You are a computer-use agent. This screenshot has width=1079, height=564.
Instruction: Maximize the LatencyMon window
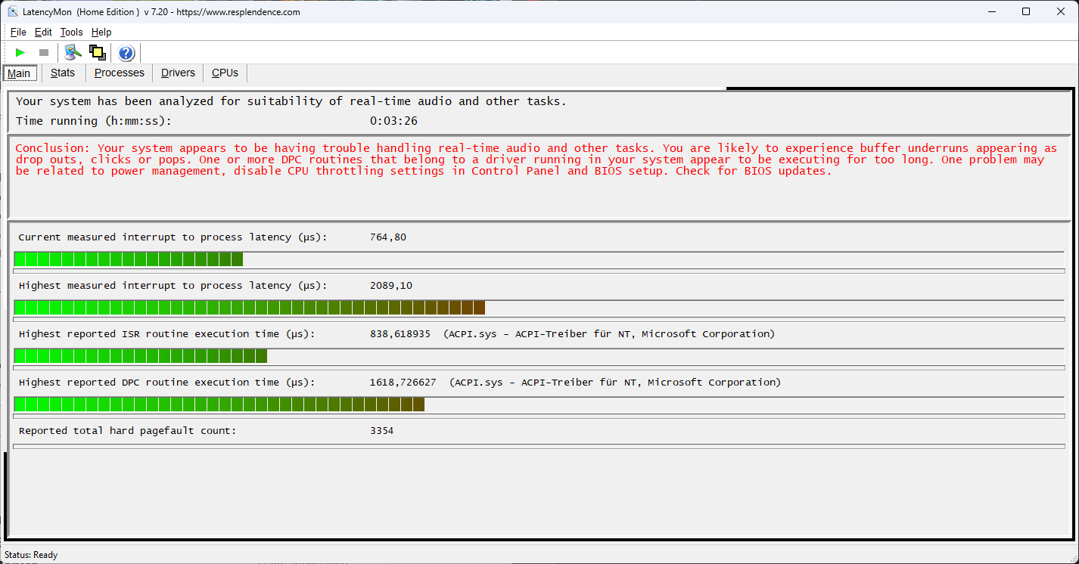pyautogui.click(x=1025, y=12)
